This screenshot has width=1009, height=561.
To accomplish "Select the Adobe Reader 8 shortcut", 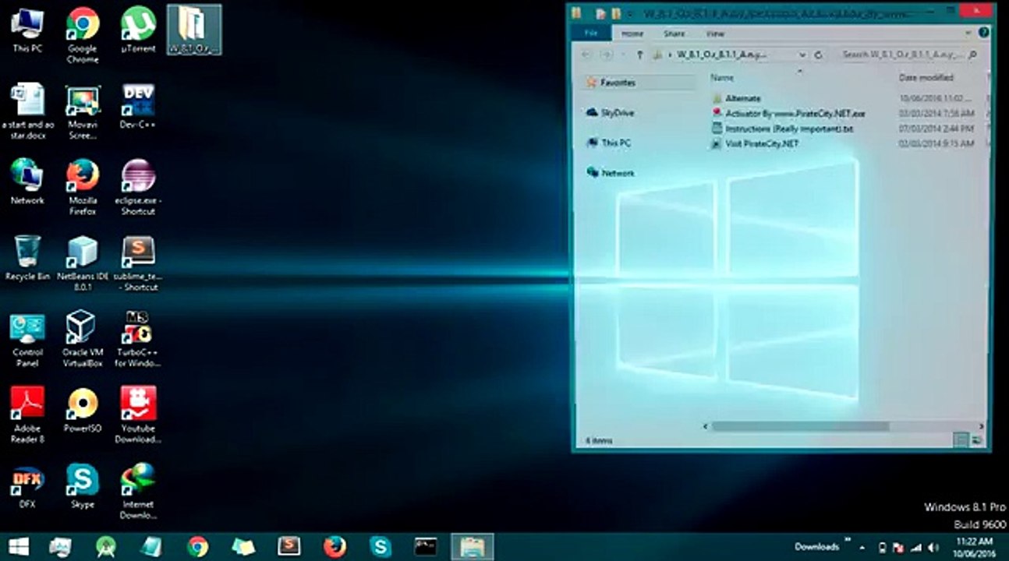I will tap(27, 415).
